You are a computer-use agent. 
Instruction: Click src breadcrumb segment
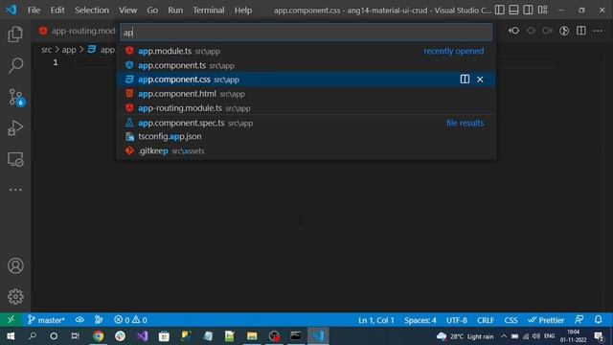pyautogui.click(x=46, y=50)
